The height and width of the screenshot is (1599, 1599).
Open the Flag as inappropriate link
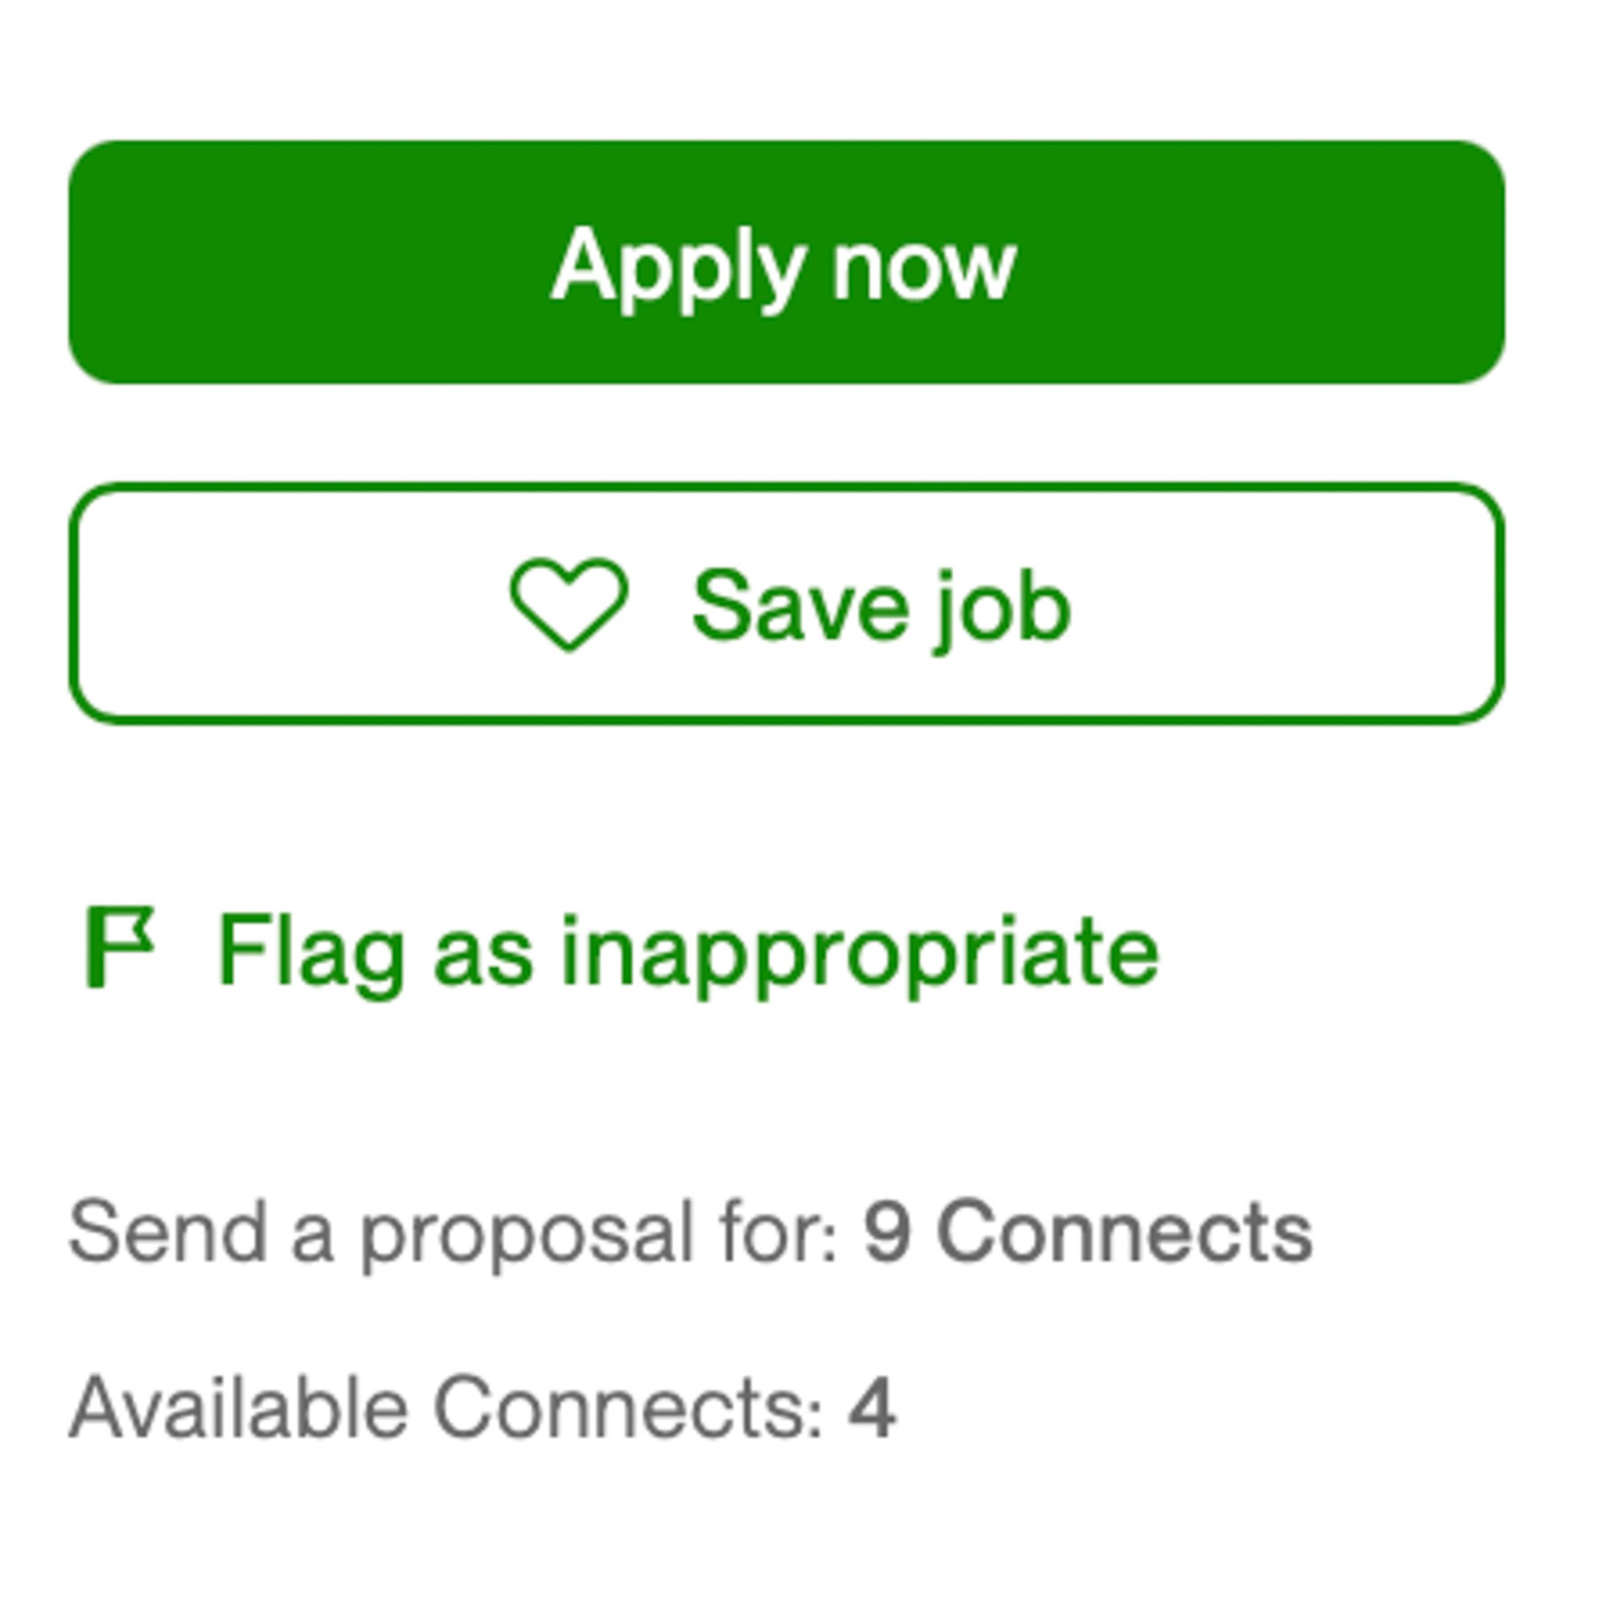687,951
